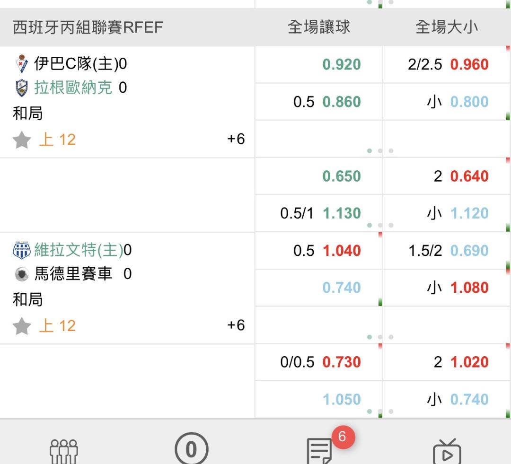Screen dimensions: 511x464
Task: Select the 全場讓球 column header
Action: [319, 27]
